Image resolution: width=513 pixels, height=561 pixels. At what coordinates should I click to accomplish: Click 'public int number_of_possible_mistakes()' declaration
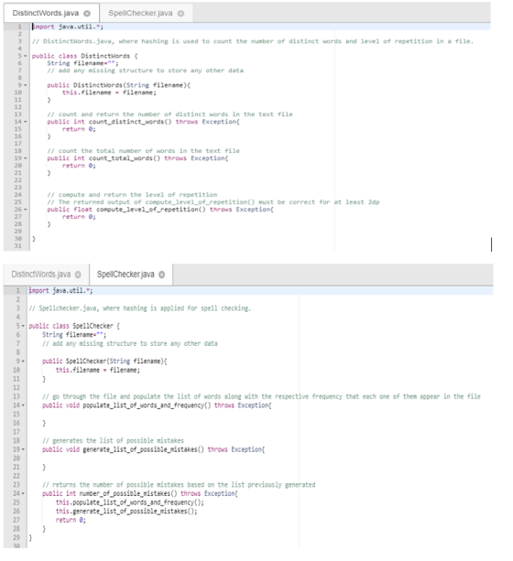coord(140,494)
